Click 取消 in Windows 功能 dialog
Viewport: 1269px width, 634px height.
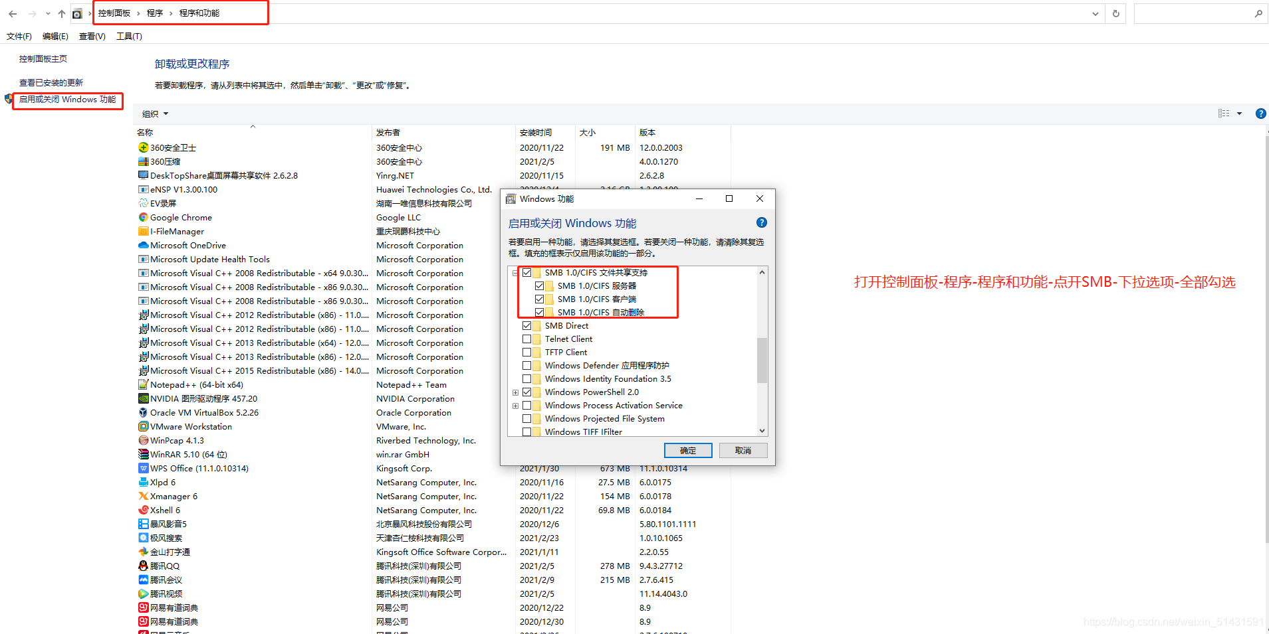(743, 451)
